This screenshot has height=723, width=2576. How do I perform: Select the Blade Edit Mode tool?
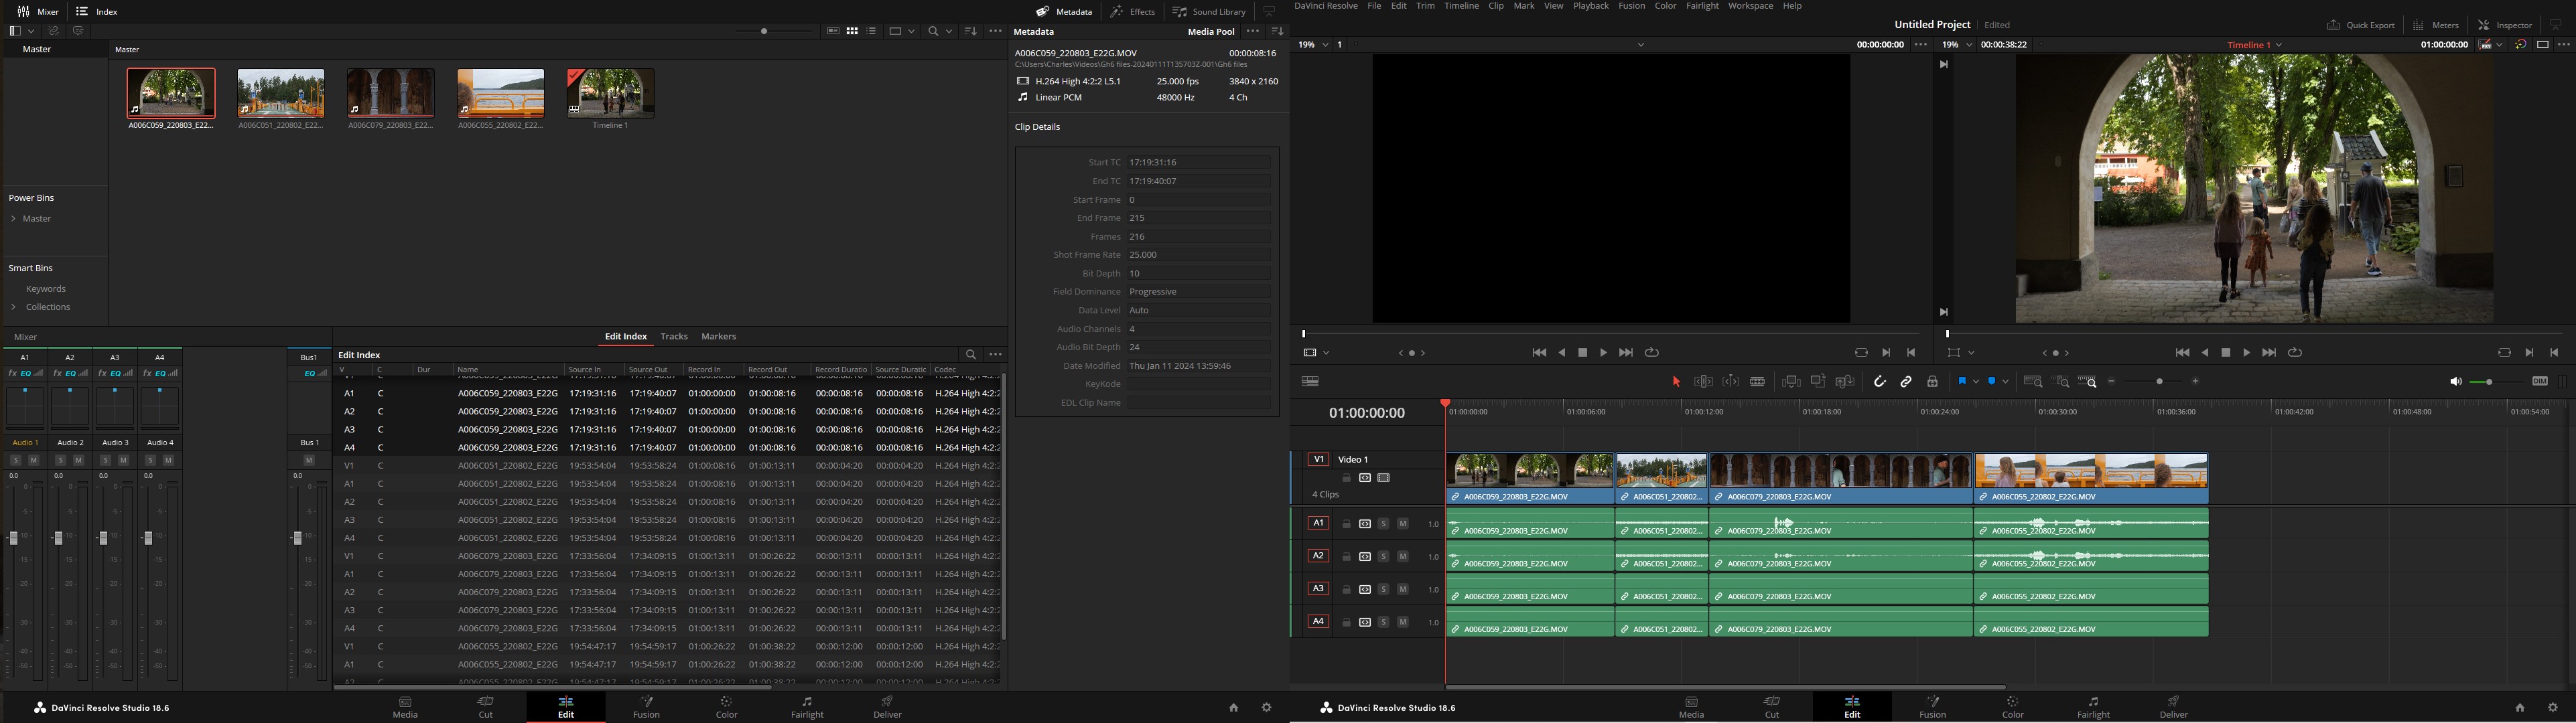(1757, 382)
